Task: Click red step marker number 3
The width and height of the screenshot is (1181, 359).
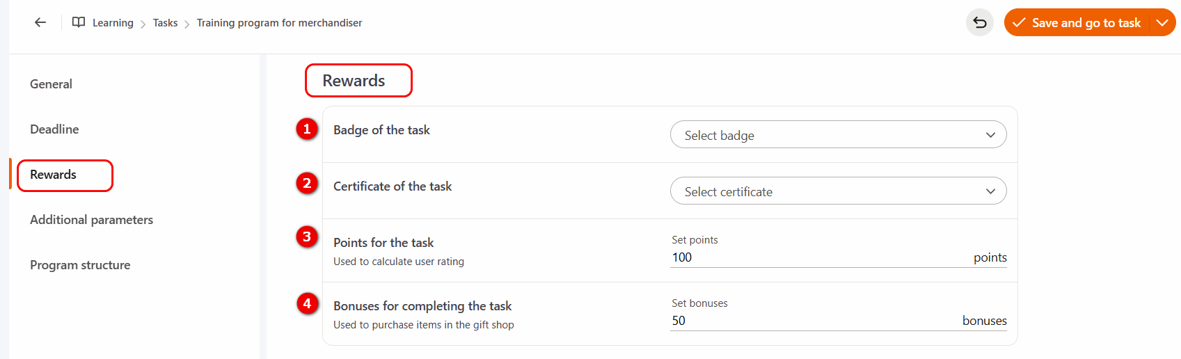Action: point(307,237)
